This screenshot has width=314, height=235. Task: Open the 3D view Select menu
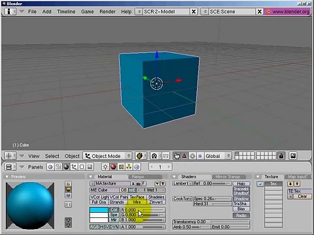52,156
